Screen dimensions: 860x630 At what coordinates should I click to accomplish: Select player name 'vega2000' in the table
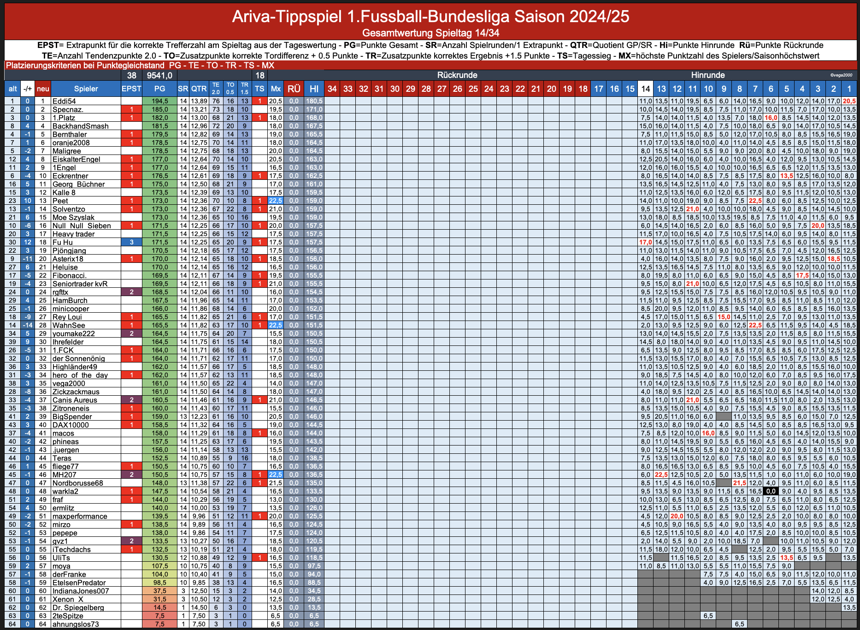(69, 383)
